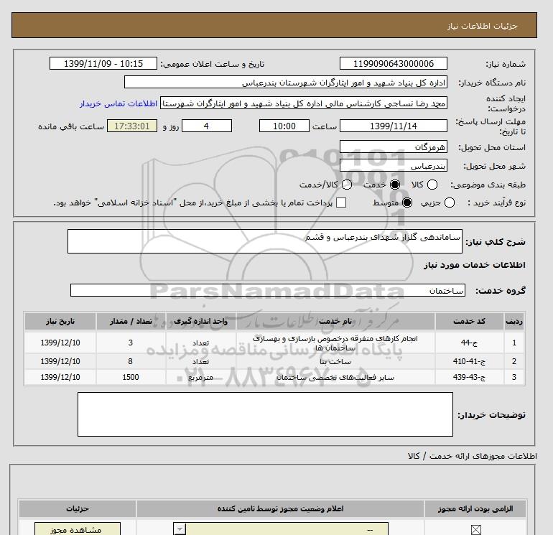Select the کالا/خدمت radio button
Screen dimensions: 553x535
tap(347, 185)
